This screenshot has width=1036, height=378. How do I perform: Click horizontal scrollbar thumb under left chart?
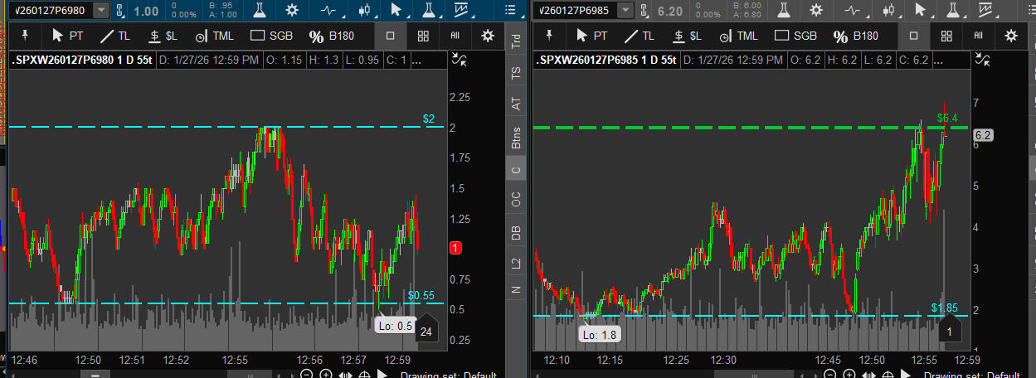coord(95,374)
